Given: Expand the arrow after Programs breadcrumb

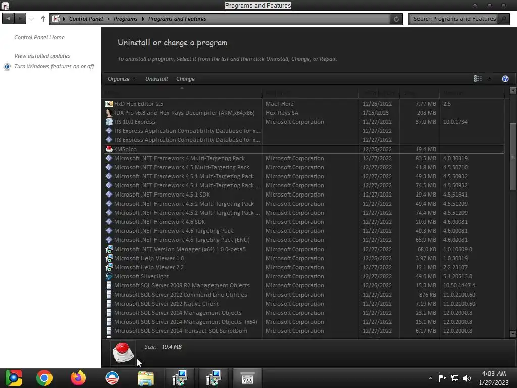Looking at the screenshot, I should [x=143, y=19].
